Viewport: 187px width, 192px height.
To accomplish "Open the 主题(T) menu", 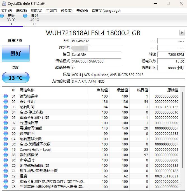I will [x=52, y=11].
